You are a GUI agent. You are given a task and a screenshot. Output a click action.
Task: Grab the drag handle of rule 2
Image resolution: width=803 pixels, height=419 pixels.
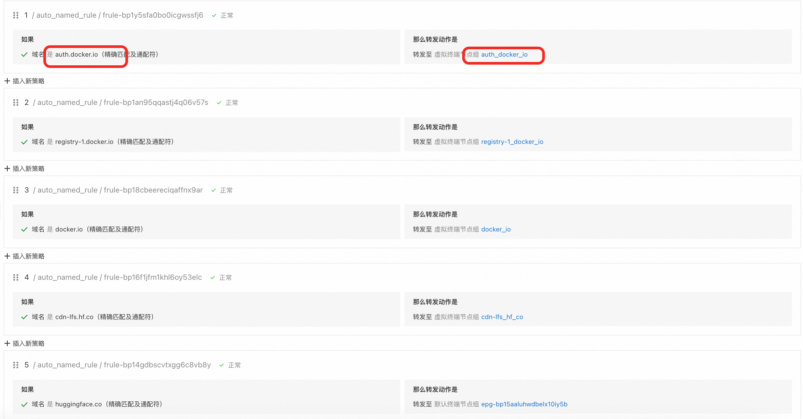(16, 103)
